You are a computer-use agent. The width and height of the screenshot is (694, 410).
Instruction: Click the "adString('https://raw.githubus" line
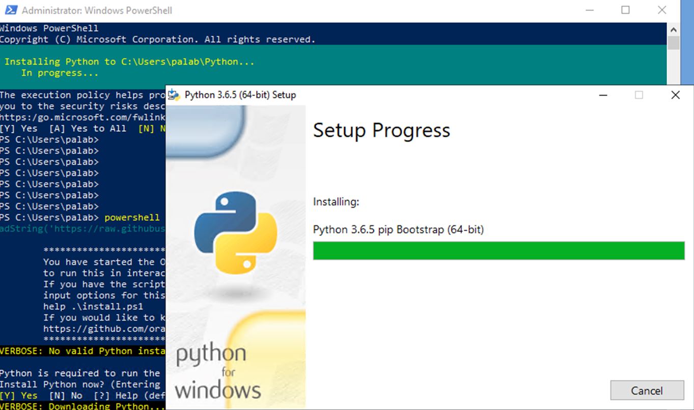[82, 228]
